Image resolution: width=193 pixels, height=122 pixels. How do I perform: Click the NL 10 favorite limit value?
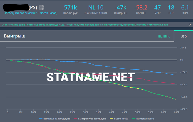pos(96,7)
